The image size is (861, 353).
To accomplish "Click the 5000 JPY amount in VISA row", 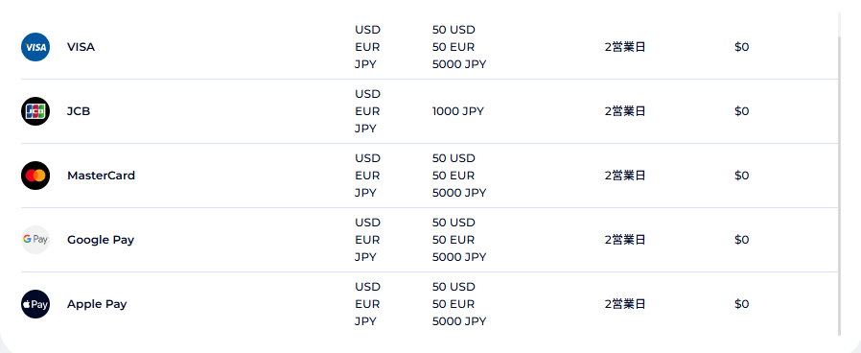I will tap(459, 64).
